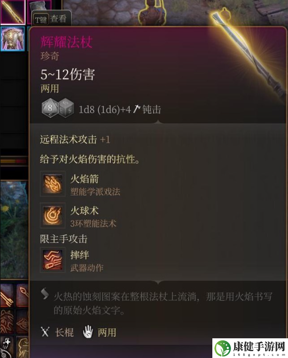This screenshot has width=288, height=358.
Task: Click the character portrait thumbnail on left
Action: point(14,229)
